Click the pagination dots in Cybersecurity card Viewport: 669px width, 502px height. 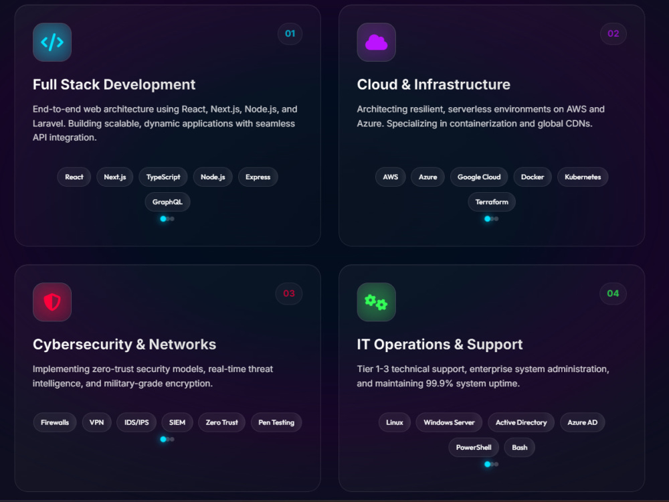click(x=167, y=439)
